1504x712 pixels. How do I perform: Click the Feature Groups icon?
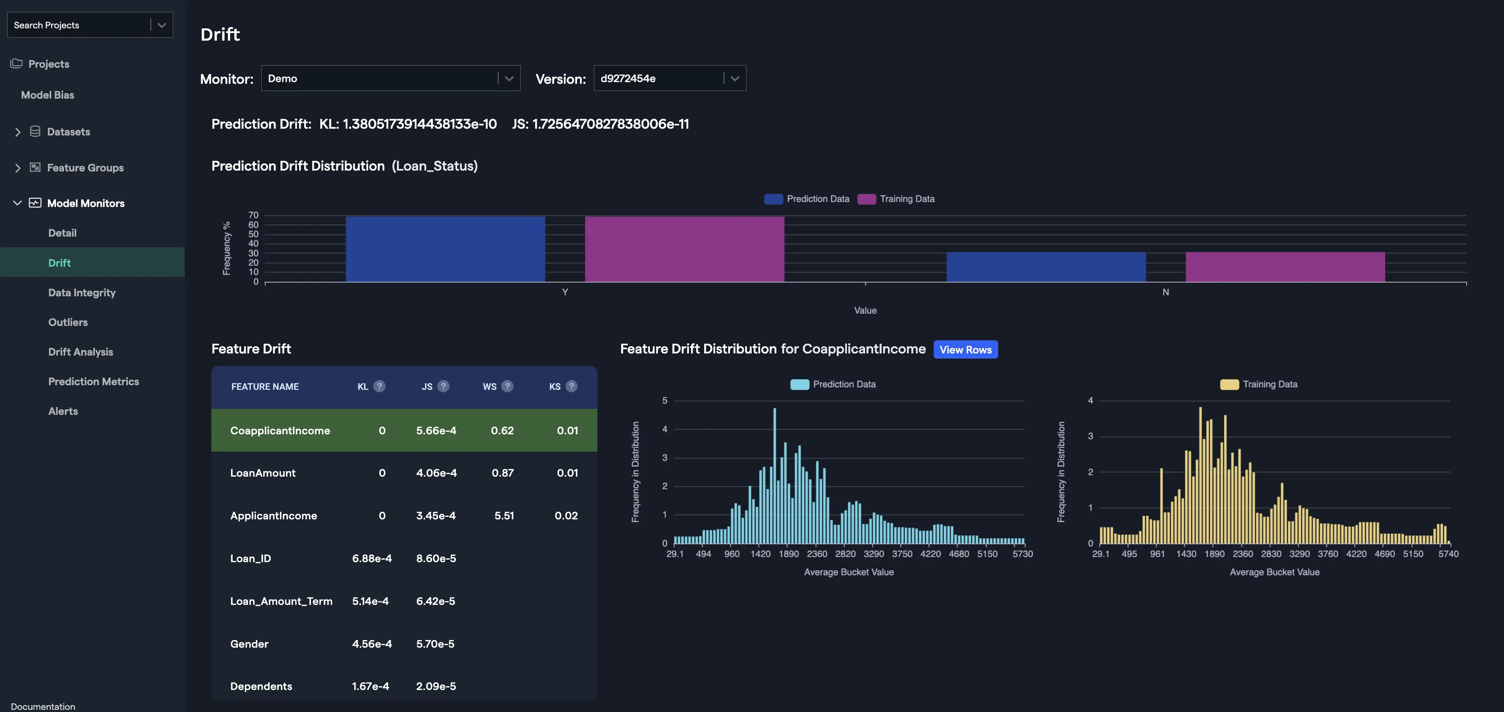[35, 167]
